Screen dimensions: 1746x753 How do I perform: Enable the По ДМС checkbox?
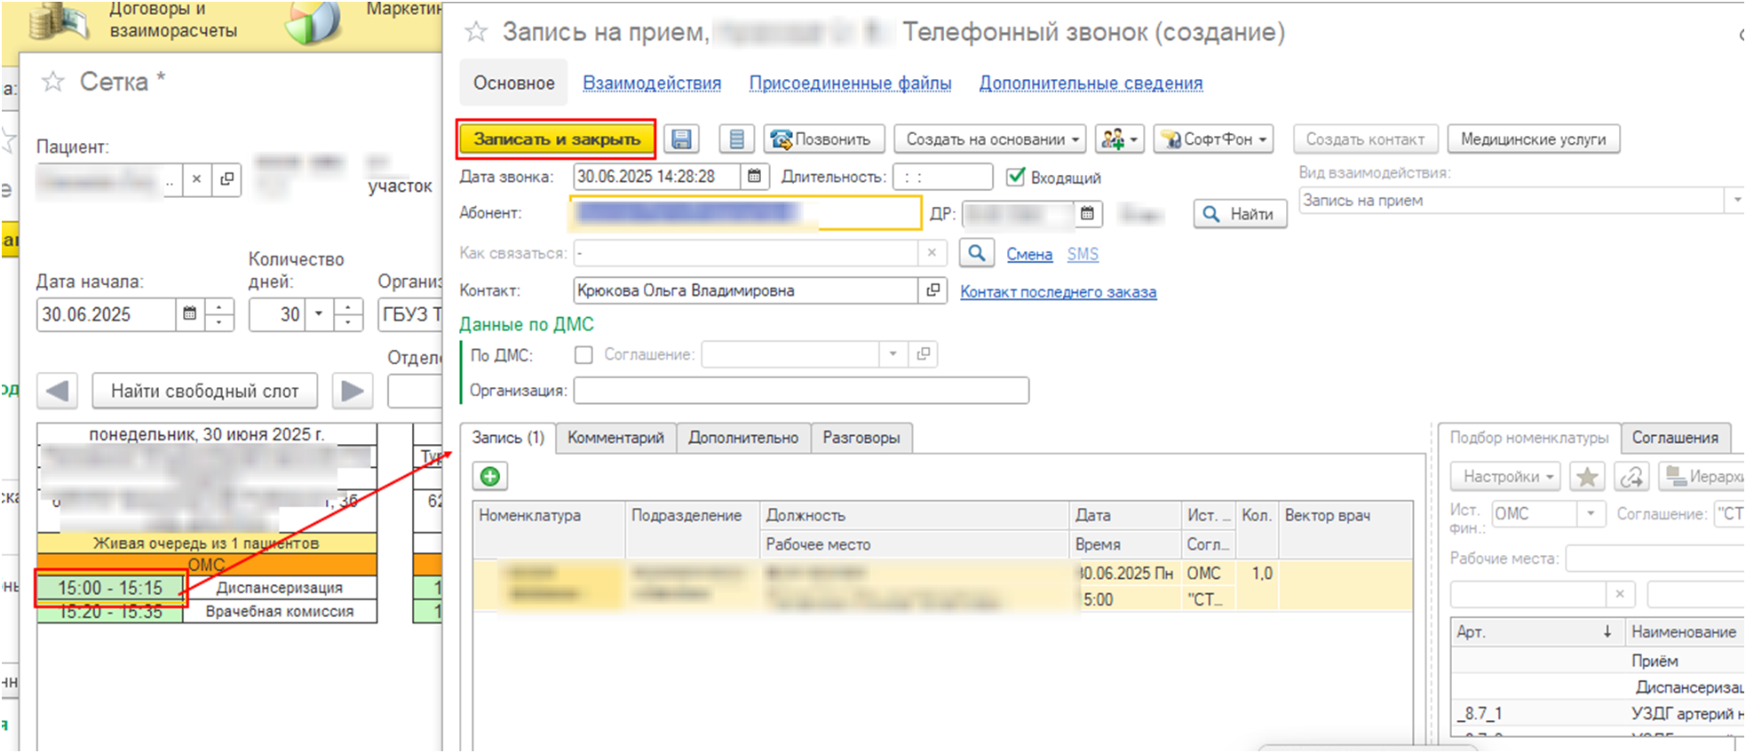coord(583,355)
